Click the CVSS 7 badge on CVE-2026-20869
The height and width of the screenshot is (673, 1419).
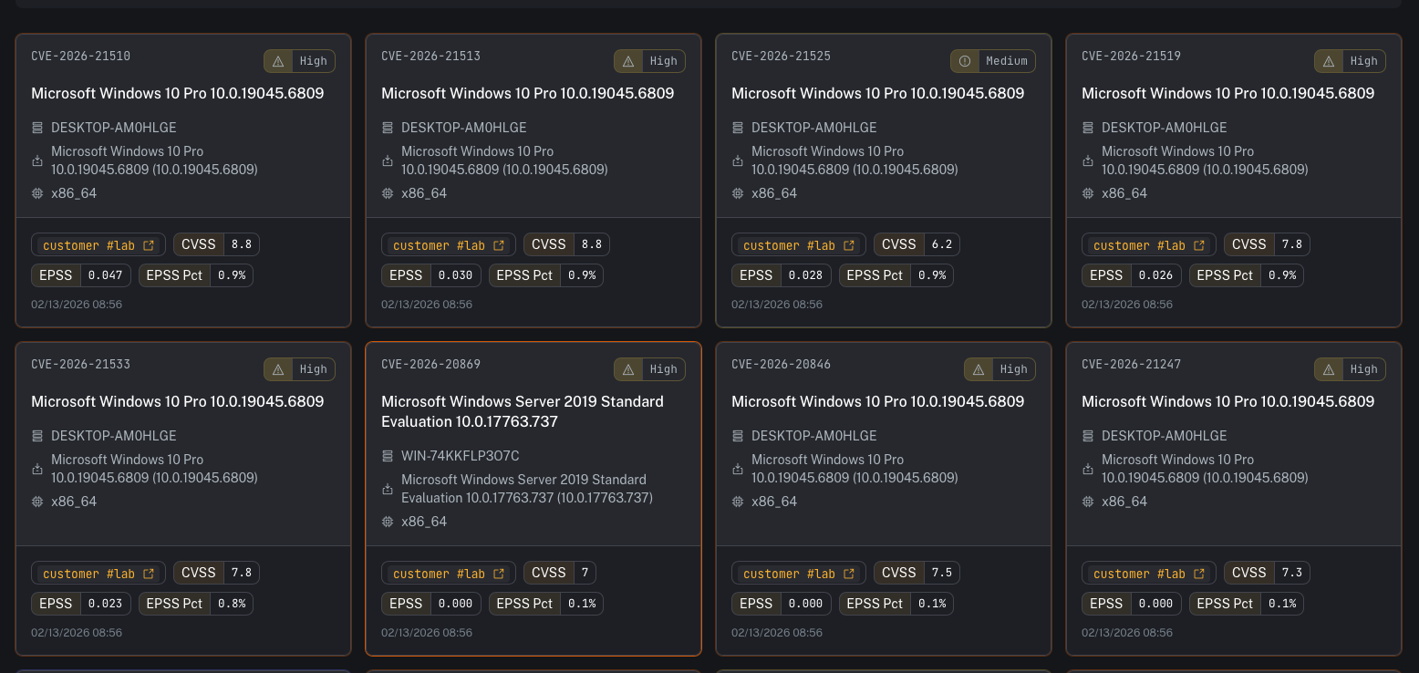click(x=560, y=573)
